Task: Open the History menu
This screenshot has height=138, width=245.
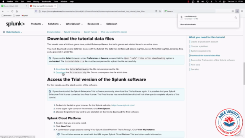Action: pos(36,2)
